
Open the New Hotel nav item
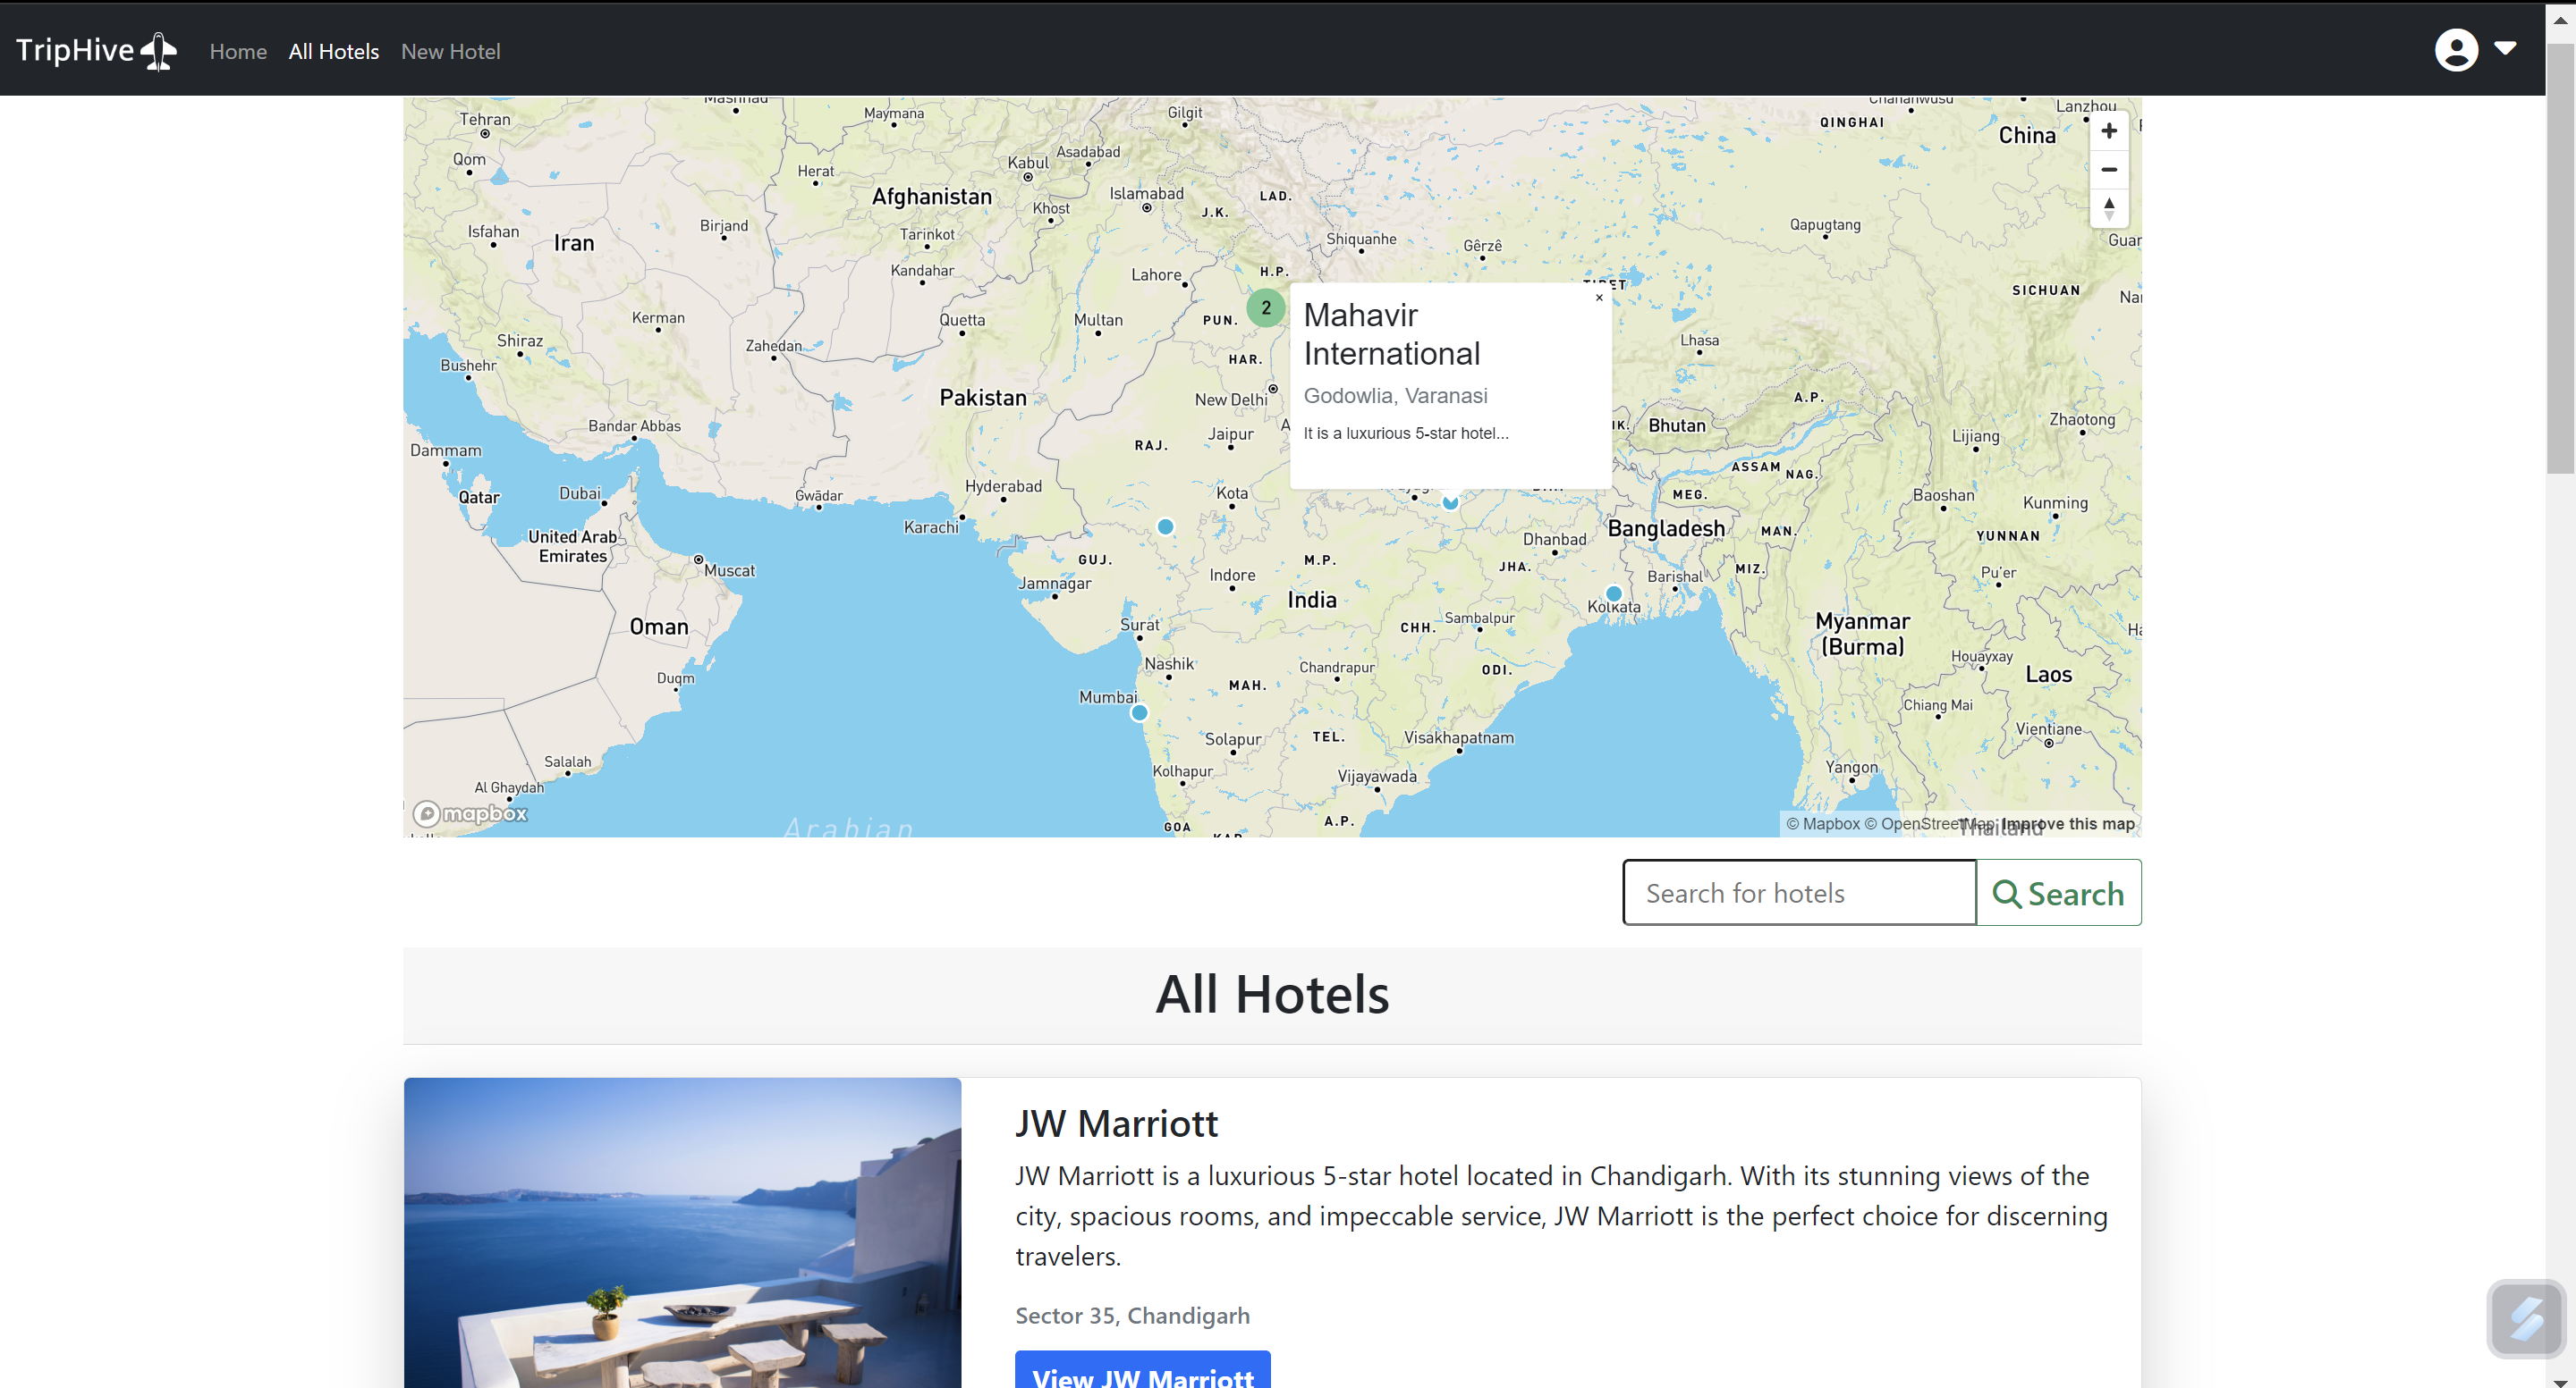click(450, 52)
